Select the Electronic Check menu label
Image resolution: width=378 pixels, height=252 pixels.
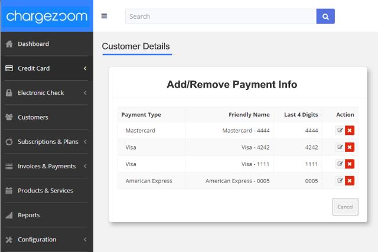coord(41,93)
